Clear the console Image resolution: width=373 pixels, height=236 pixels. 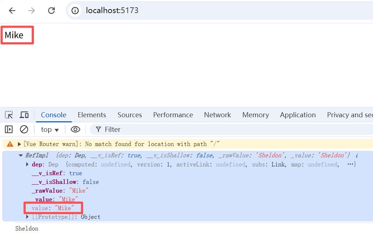coord(24,130)
